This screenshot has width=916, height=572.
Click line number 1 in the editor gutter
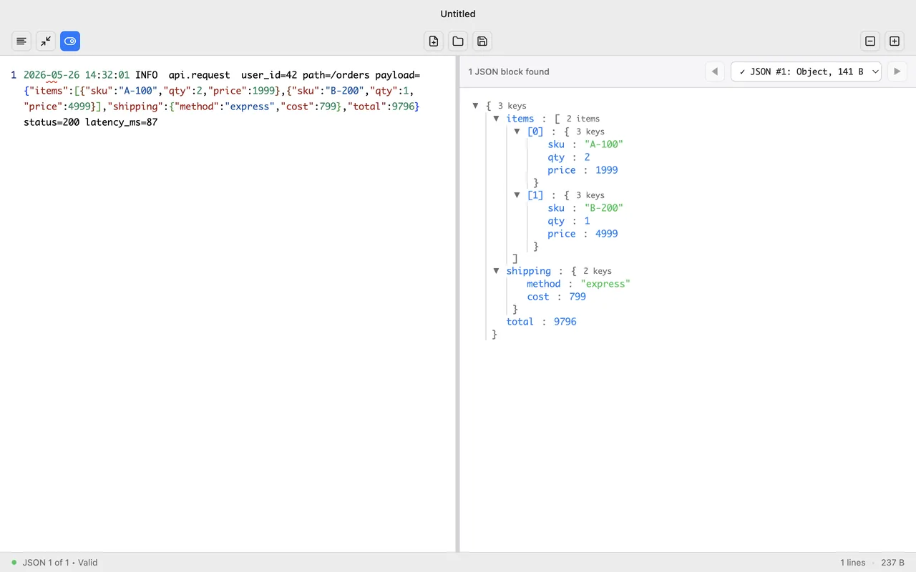14,75
